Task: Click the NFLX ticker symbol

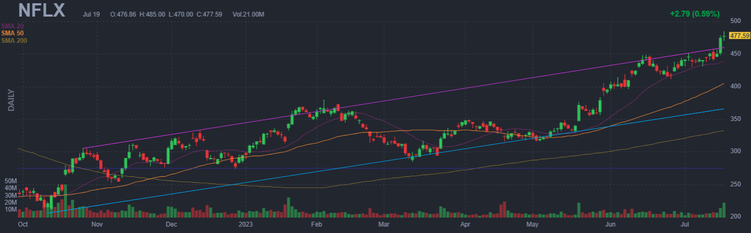Action: (41, 10)
